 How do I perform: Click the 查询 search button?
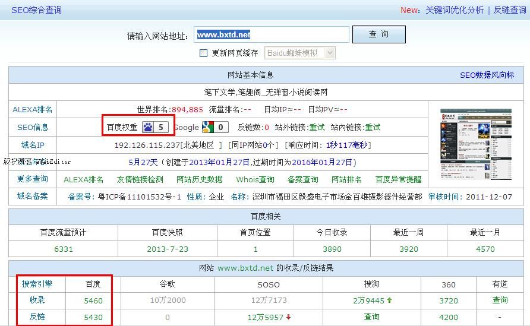[x=378, y=34]
